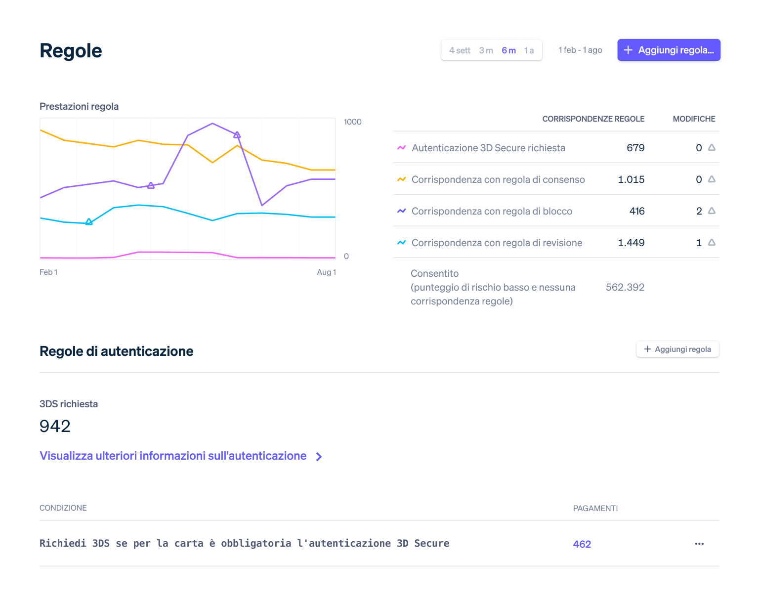Click the purple line icon for regola di blocco

[401, 211]
